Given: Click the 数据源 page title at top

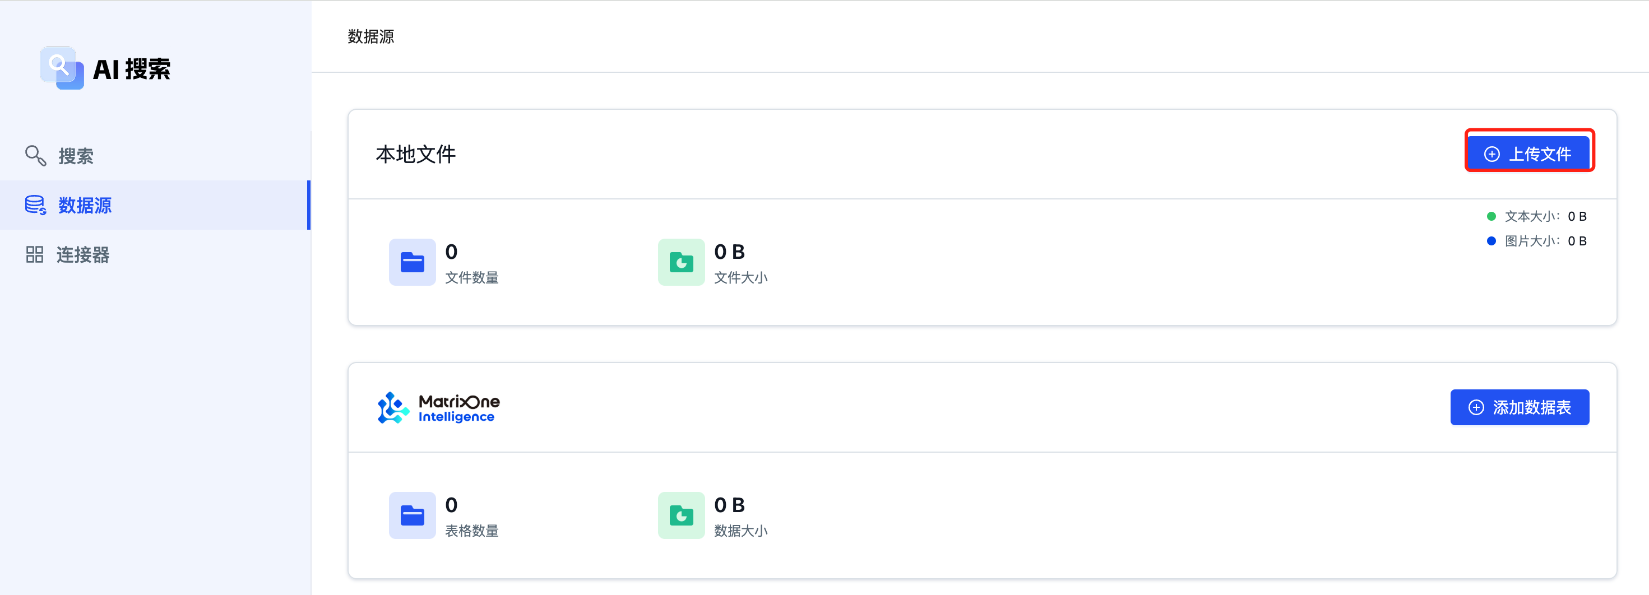Looking at the screenshot, I should 370,36.
